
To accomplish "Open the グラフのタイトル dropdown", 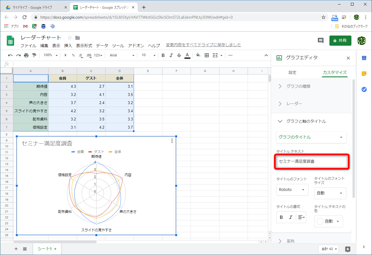I will point(311,137).
